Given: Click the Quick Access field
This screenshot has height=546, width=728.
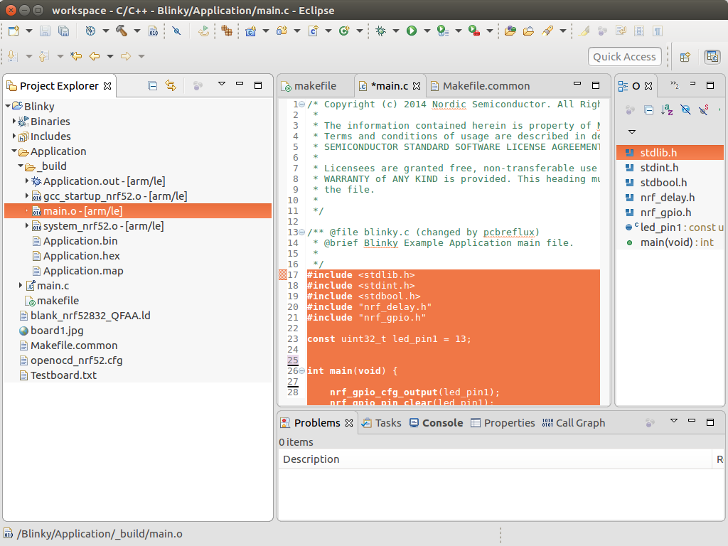Looking at the screenshot, I should (x=624, y=57).
